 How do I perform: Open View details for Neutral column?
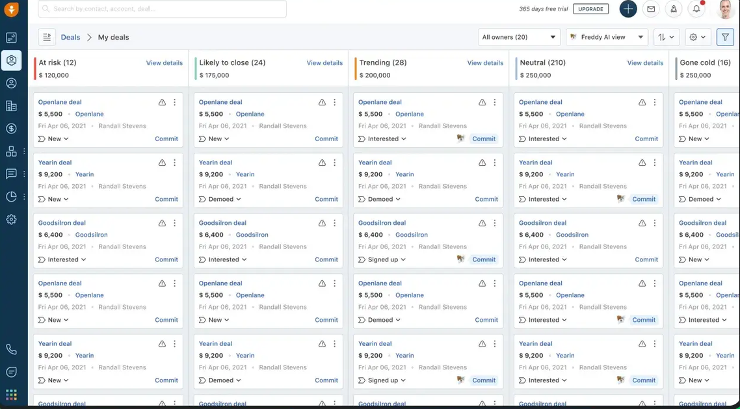[x=645, y=62]
